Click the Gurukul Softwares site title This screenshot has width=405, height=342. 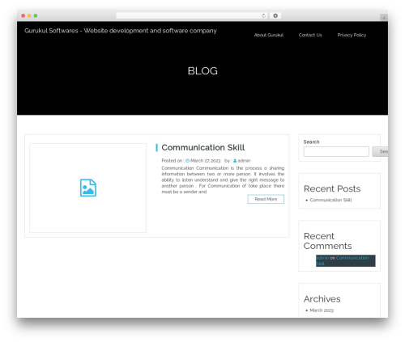[x=121, y=31]
